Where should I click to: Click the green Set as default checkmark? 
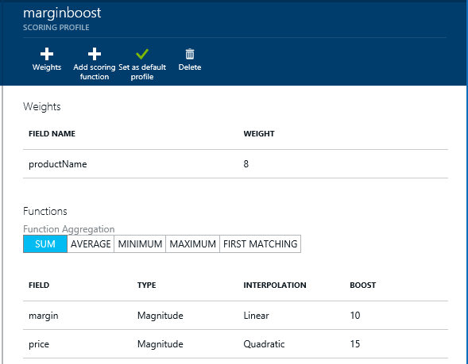click(142, 54)
